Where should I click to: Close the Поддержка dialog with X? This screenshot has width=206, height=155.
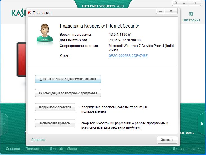click(x=171, y=11)
